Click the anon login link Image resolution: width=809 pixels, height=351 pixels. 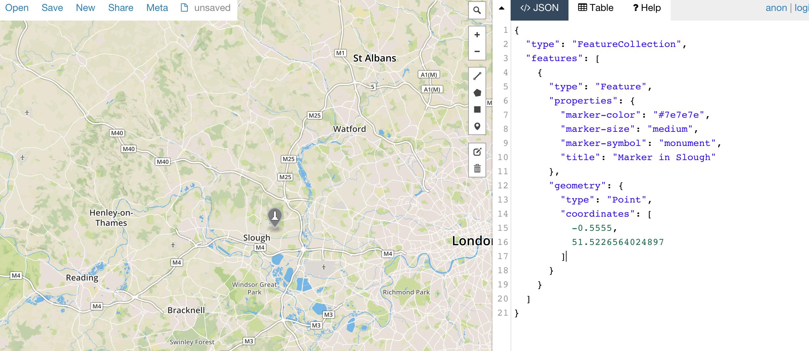click(777, 7)
